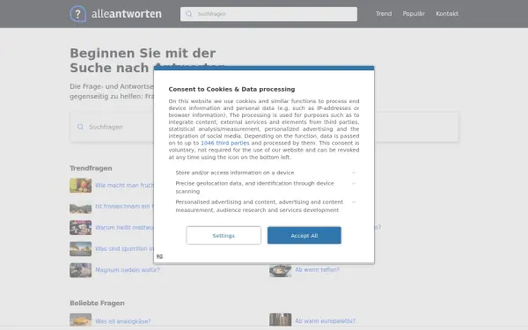This screenshot has height=330, width=528.
Task: Click the 'Beliebte Fragen' heading
Action: click(x=97, y=303)
